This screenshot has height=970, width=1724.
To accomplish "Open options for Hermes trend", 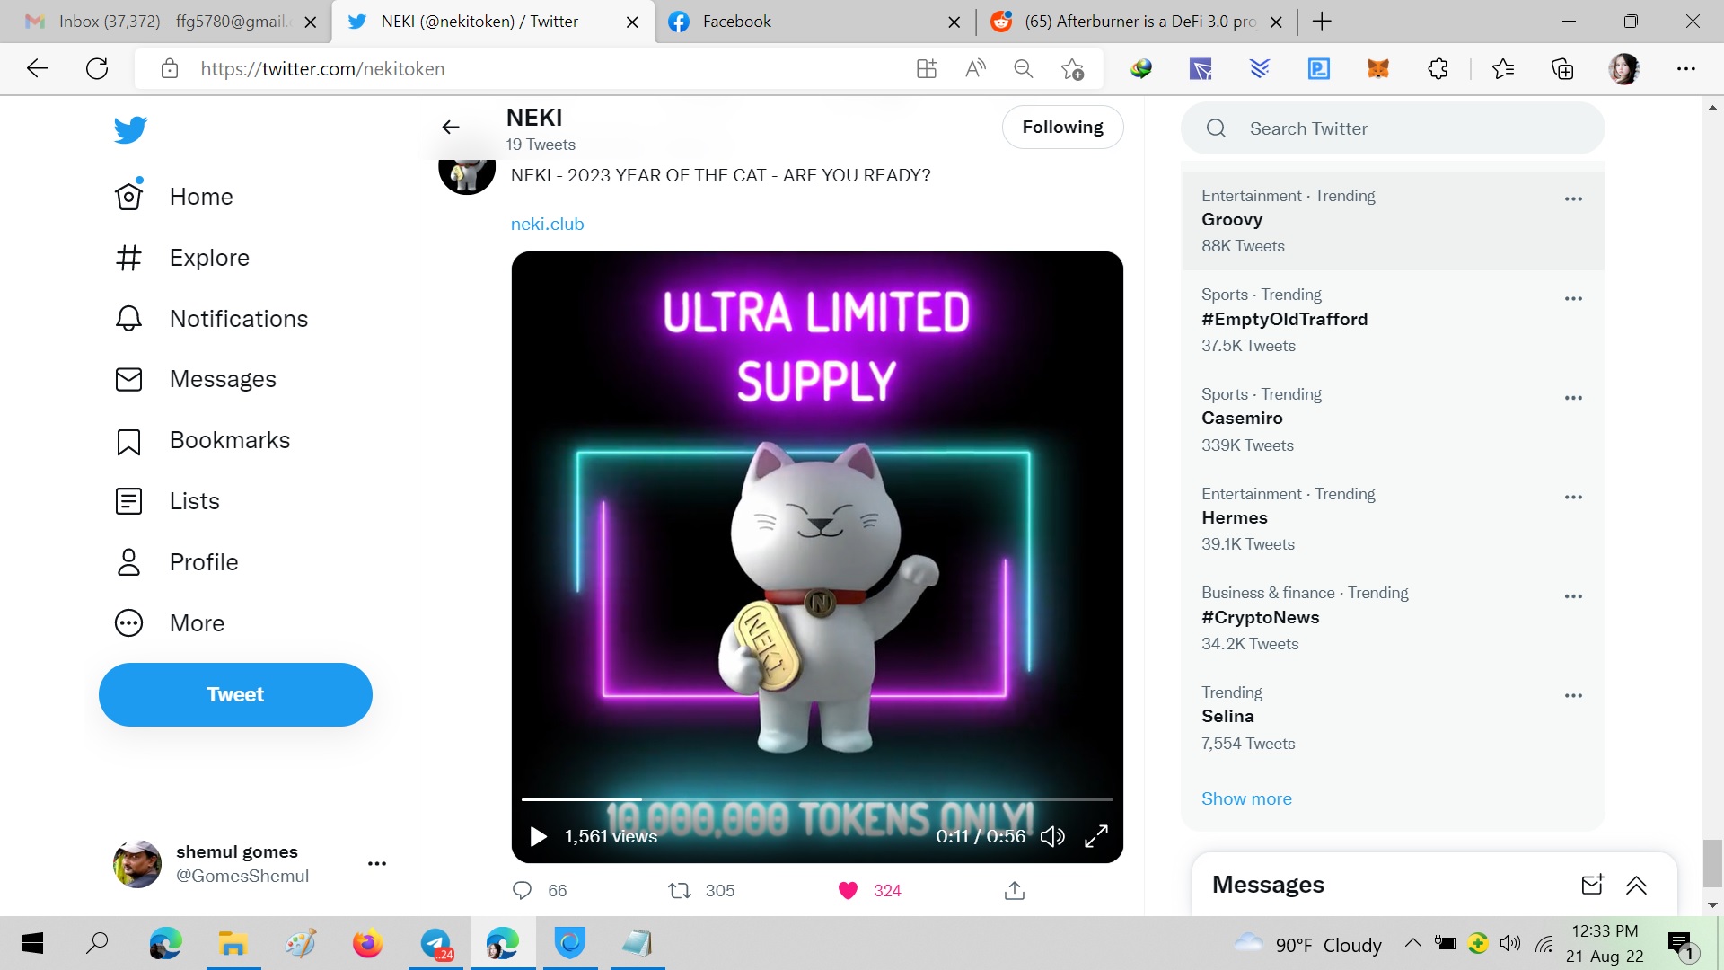I will 1573,498.
